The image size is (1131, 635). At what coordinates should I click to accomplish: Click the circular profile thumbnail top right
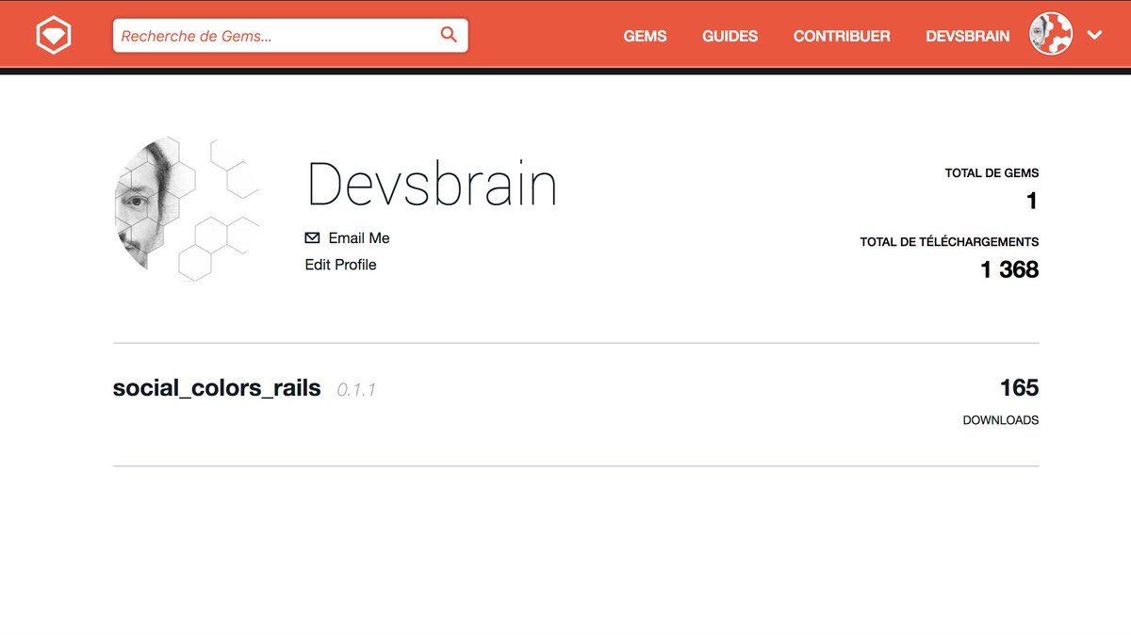tap(1049, 34)
